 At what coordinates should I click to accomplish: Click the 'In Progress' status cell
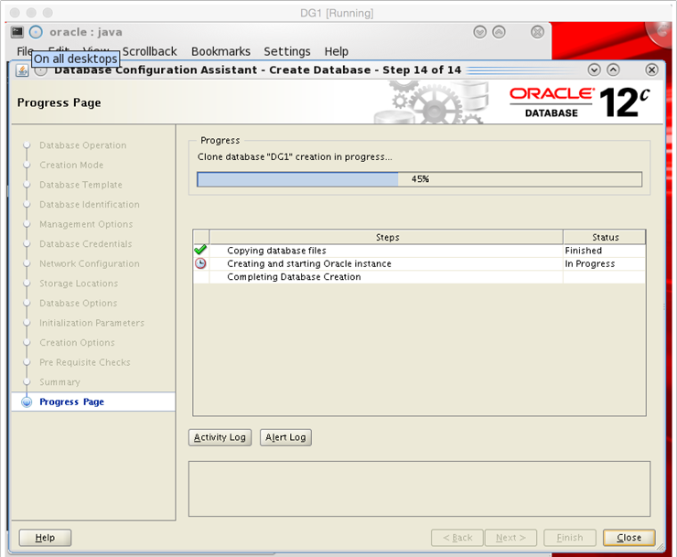(x=605, y=263)
